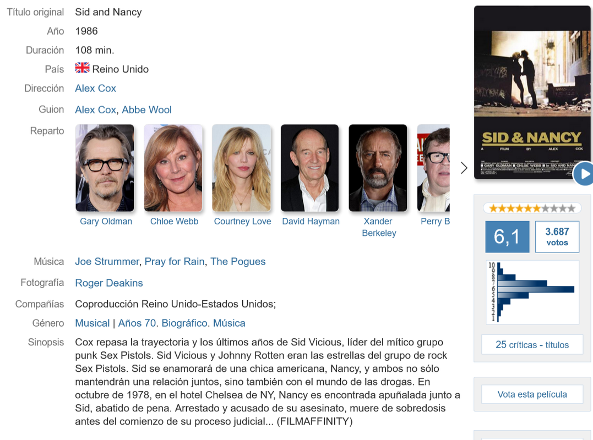Open director Alex Cox link
The height and width of the screenshot is (440, 593).
coord(95,89)
